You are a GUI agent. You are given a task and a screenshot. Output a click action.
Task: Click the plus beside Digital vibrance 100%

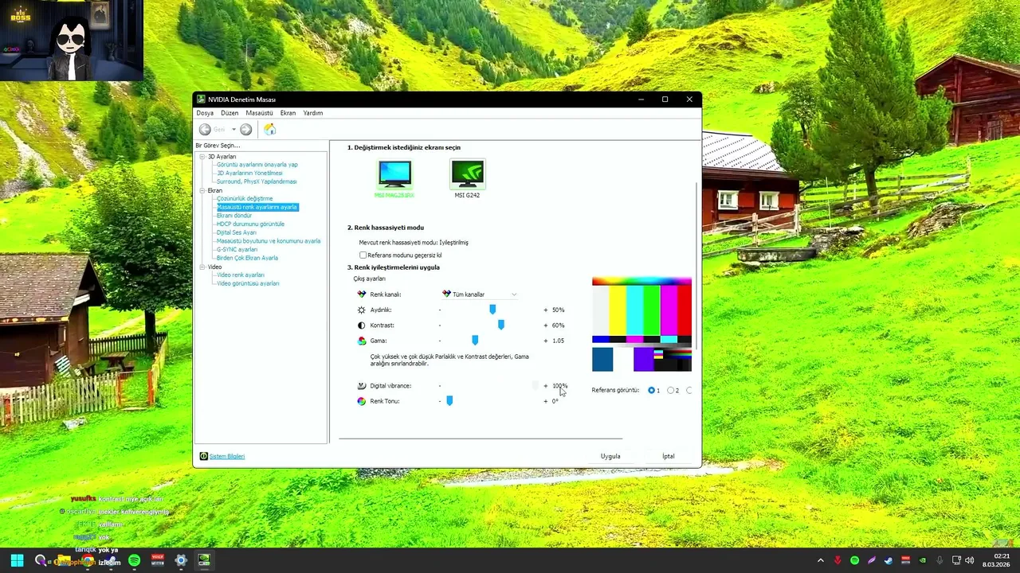(x=546, y=386)
